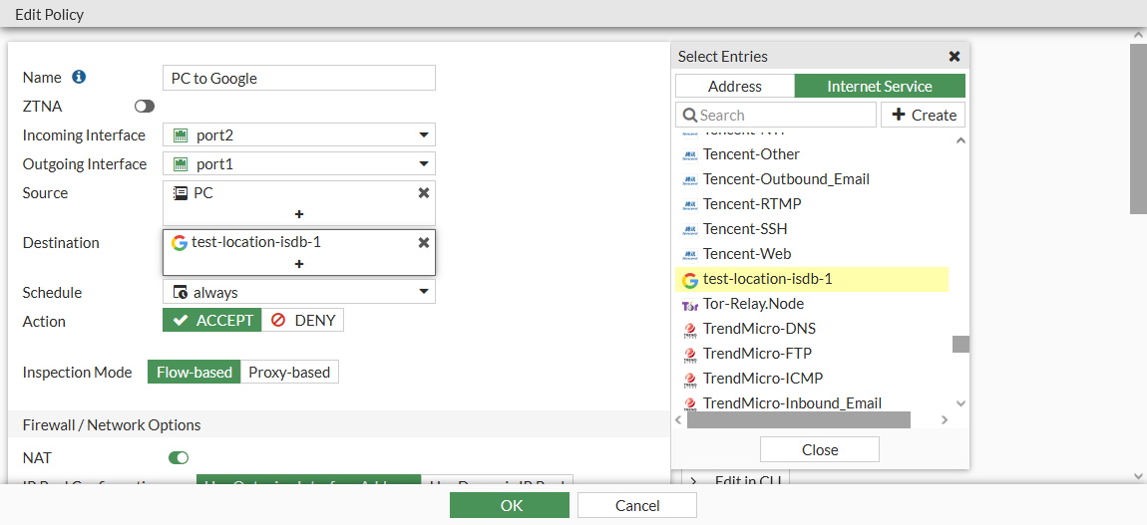Open the Schedule always dropdown
Viewport: 1147px width, 525px height.
click(299, 292)
